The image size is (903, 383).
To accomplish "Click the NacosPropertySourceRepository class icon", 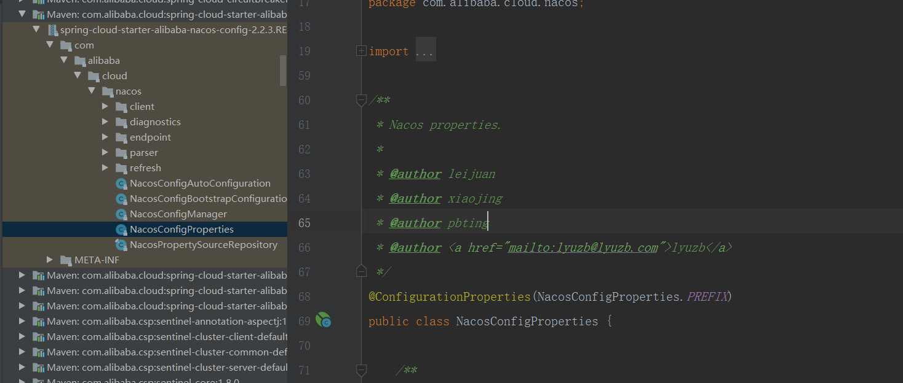I will point(121,245).
